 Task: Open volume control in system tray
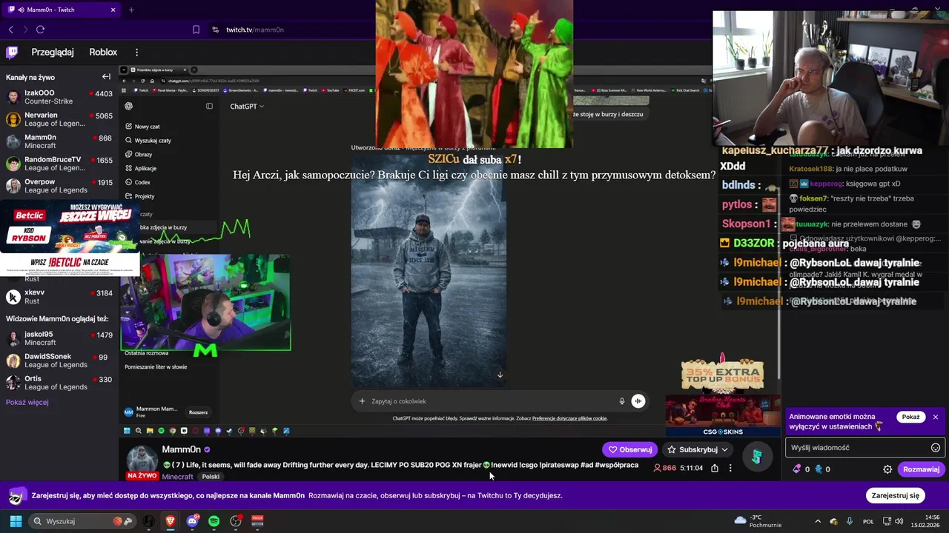pos(899,521)
